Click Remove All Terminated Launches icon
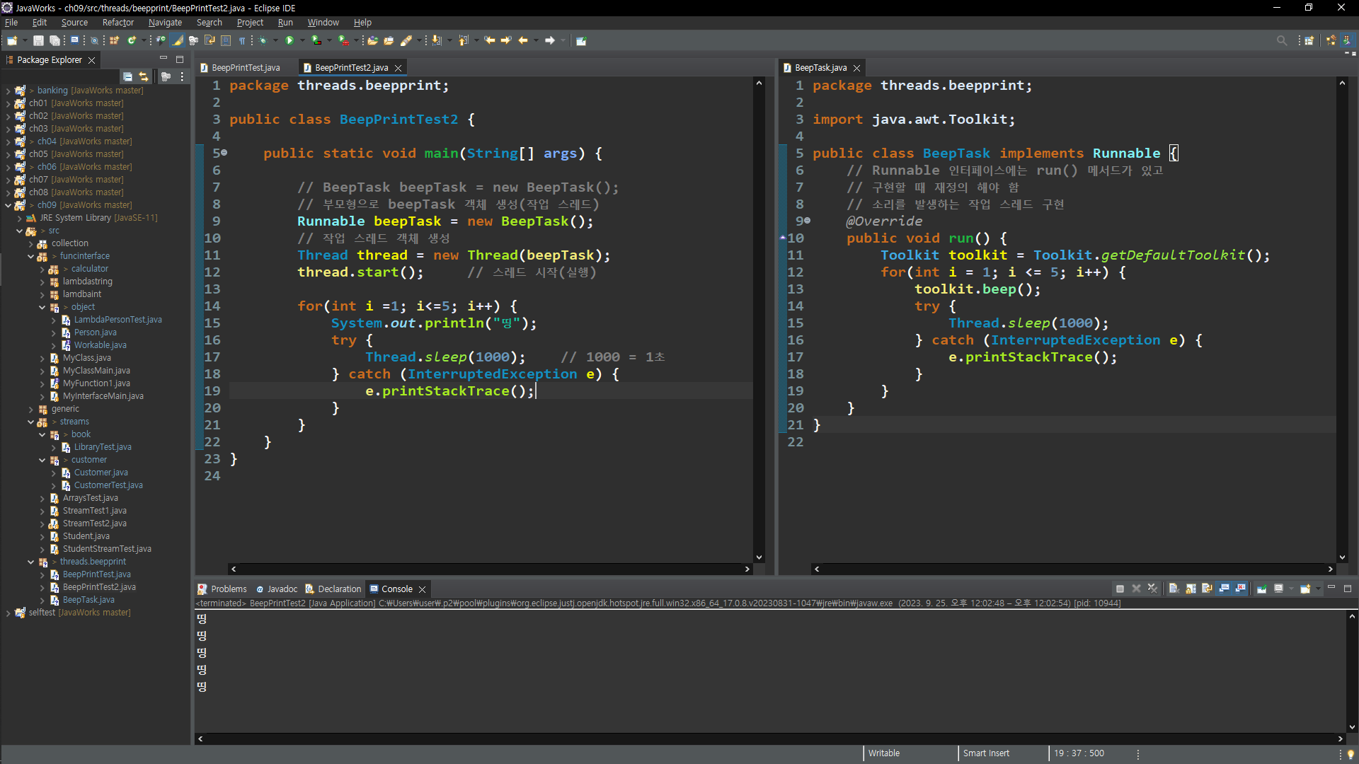 [x=1152, y=589]
